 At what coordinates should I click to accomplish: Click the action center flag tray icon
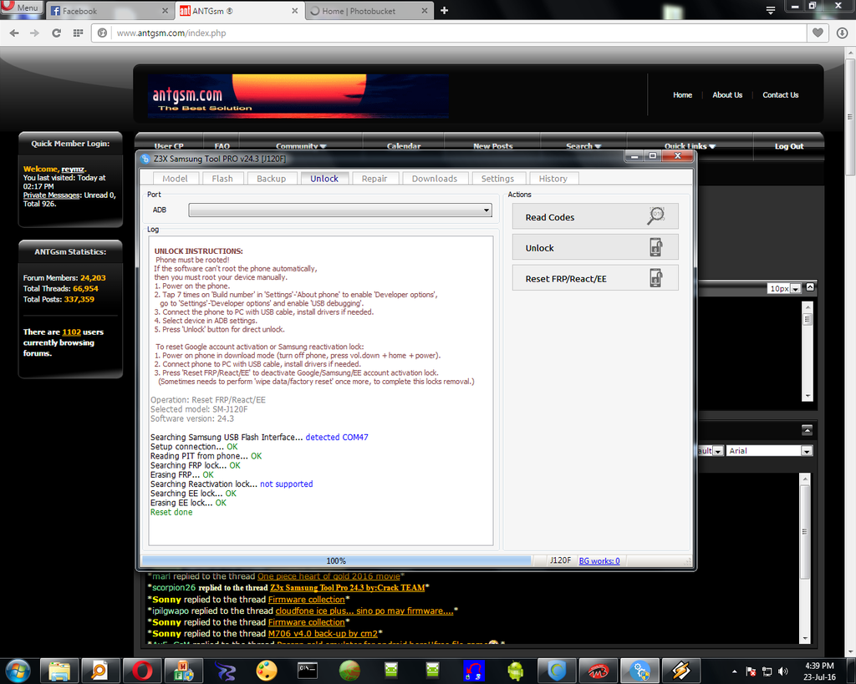tap(752, 671)
